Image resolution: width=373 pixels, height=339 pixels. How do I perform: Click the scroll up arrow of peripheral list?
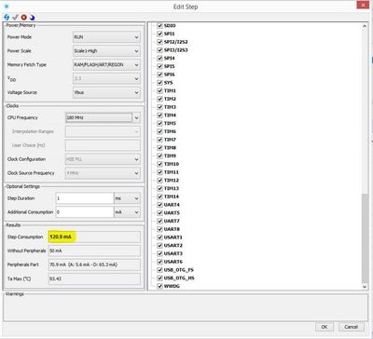click(365, 26)
